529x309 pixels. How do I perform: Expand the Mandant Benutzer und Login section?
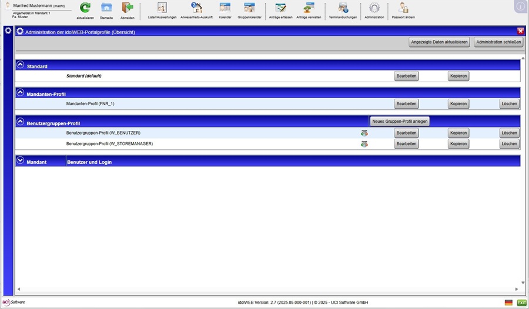pyautogui.click(x=21, y=160)
